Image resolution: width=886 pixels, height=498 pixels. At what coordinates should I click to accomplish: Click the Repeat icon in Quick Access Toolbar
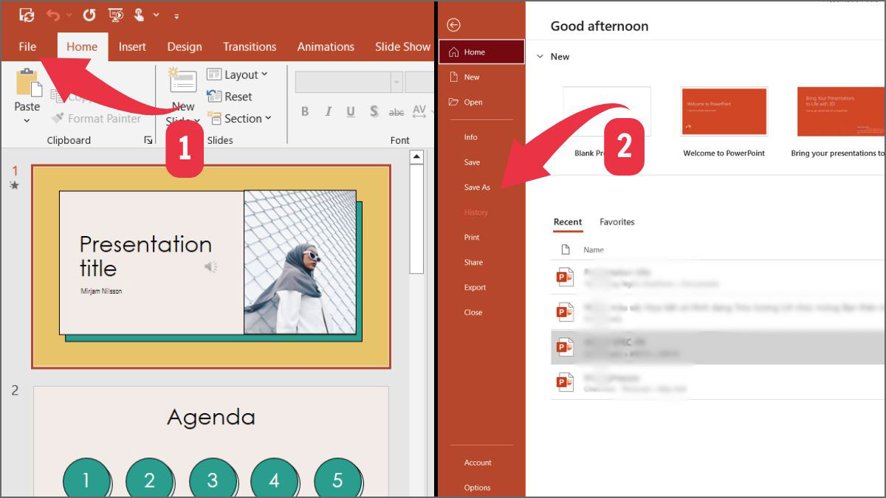click(89, 14)
